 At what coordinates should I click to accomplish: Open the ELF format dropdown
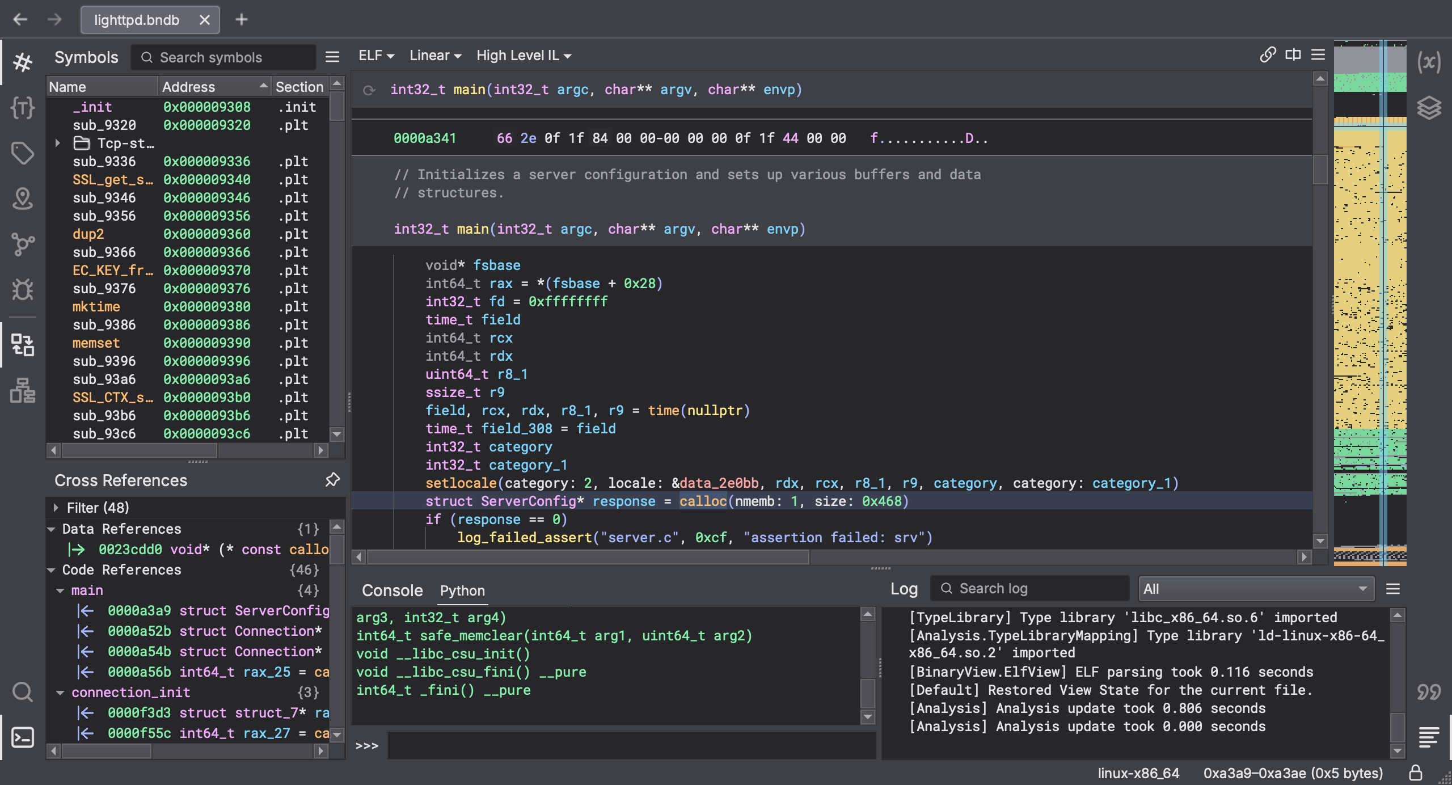coord(375,55)
